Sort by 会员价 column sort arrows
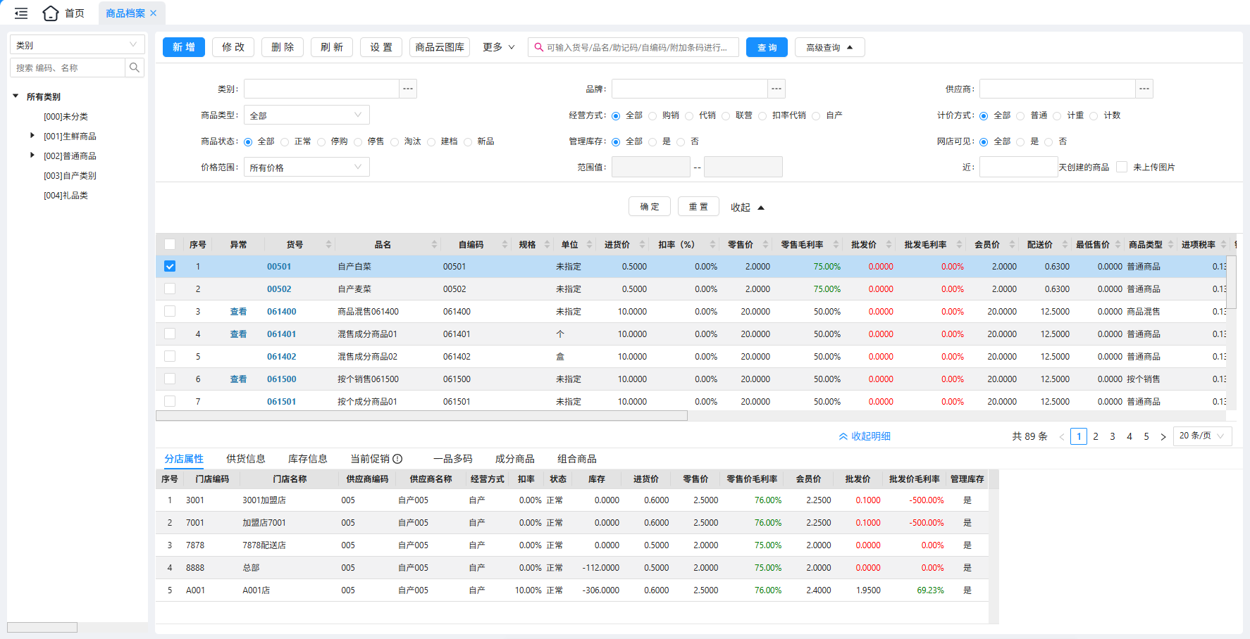 [1012, 244]
